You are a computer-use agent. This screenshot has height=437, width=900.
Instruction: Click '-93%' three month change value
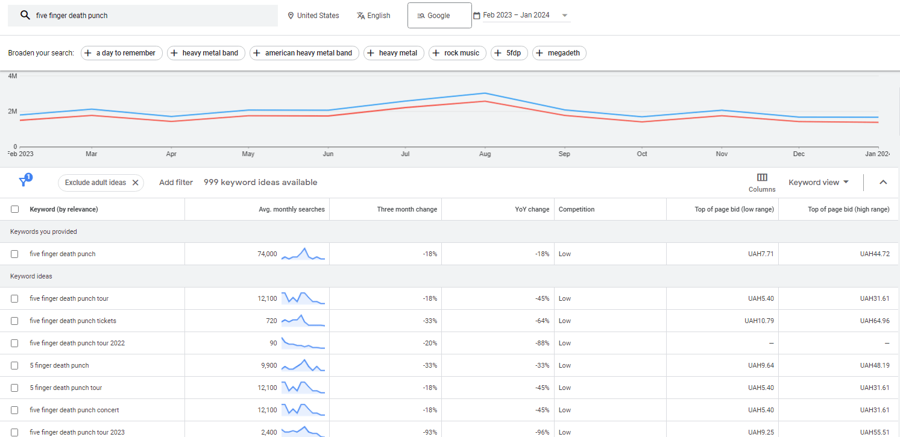(x=430, y=432)
